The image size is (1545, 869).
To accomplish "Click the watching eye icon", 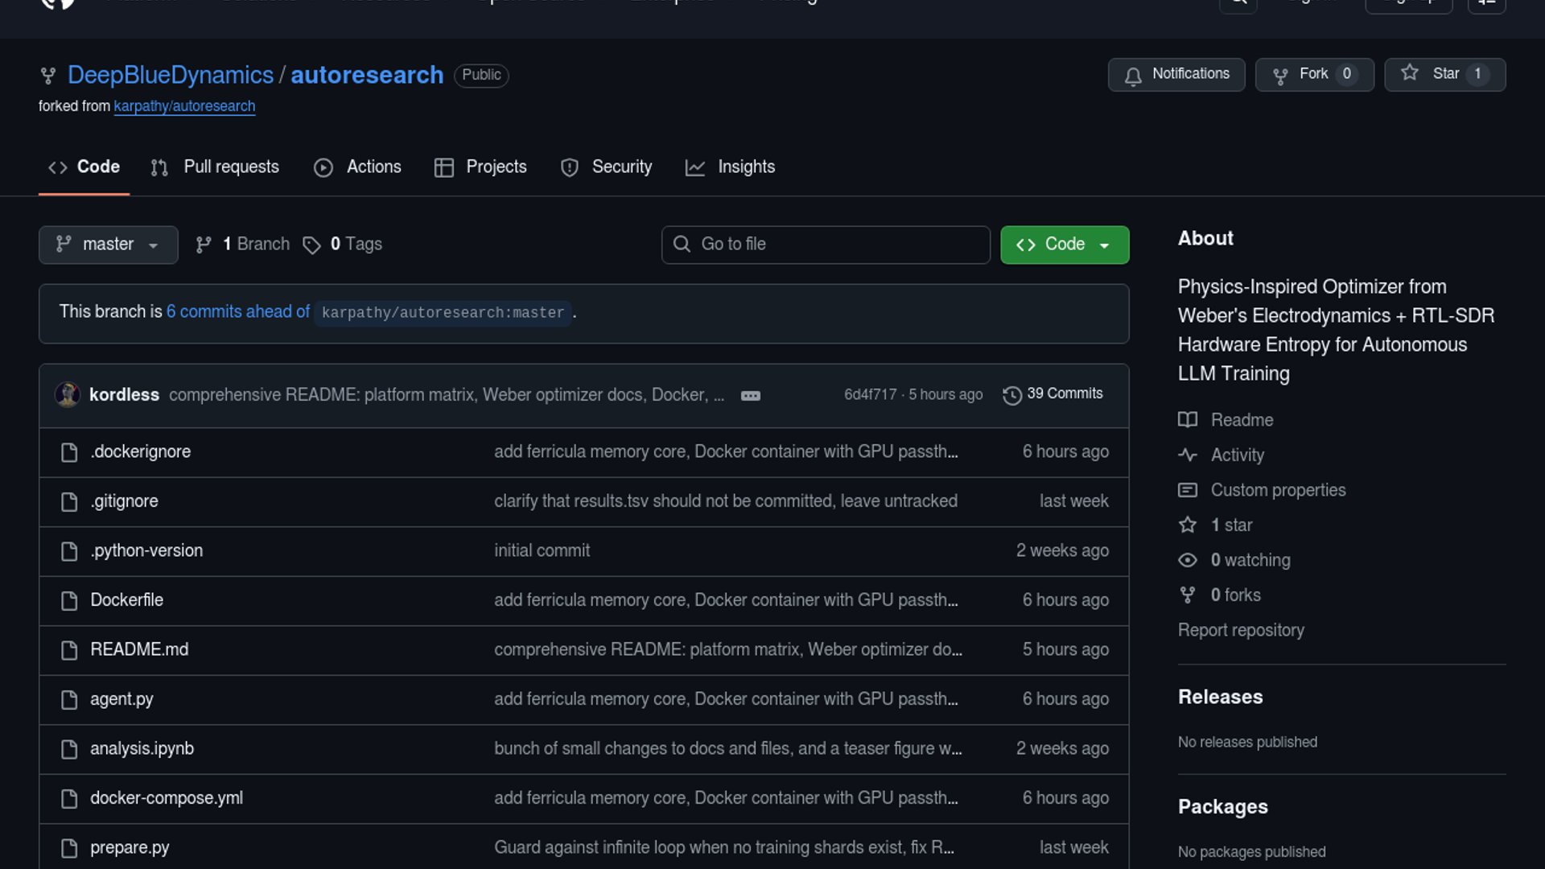I will pyautogui.click(x=1188, y=560).
